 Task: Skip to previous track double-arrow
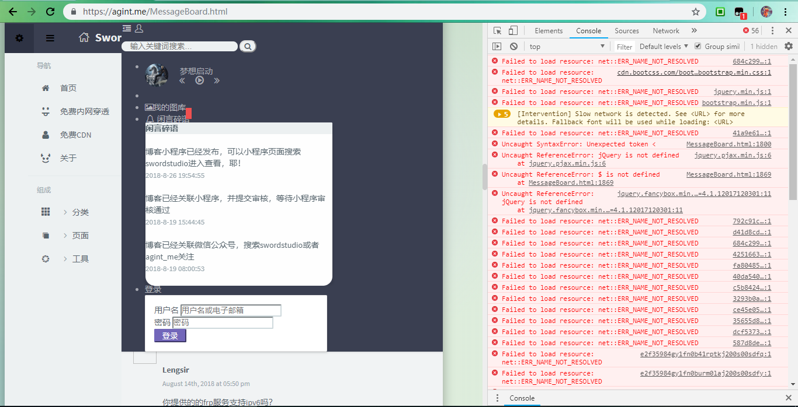[182, 80]
